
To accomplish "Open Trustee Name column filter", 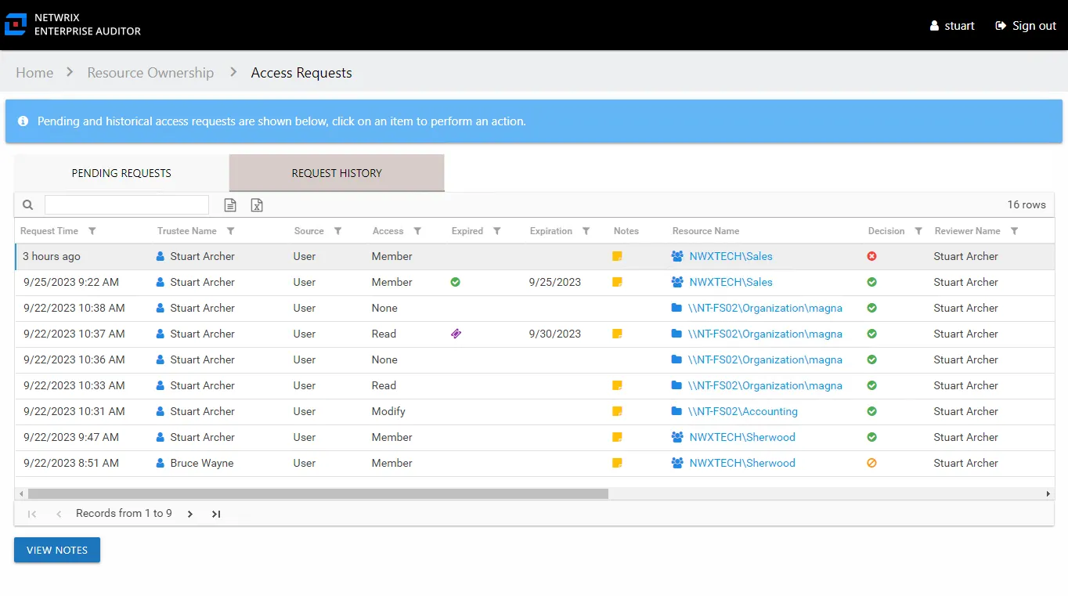I will point(230,231).
